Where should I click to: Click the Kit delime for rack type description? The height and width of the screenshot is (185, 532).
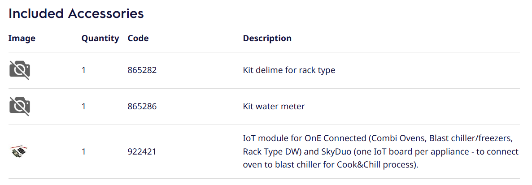289,70
